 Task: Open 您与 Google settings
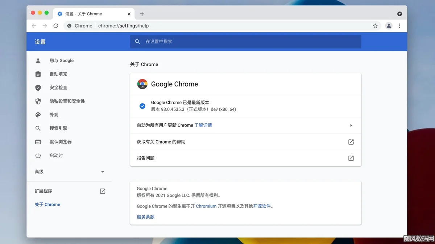[x=62, y=60]
